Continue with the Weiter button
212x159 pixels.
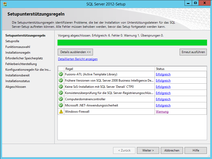pyautogui.click(x=148, y=150)
